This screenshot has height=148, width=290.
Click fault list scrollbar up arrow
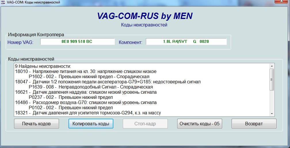[272, 66]
